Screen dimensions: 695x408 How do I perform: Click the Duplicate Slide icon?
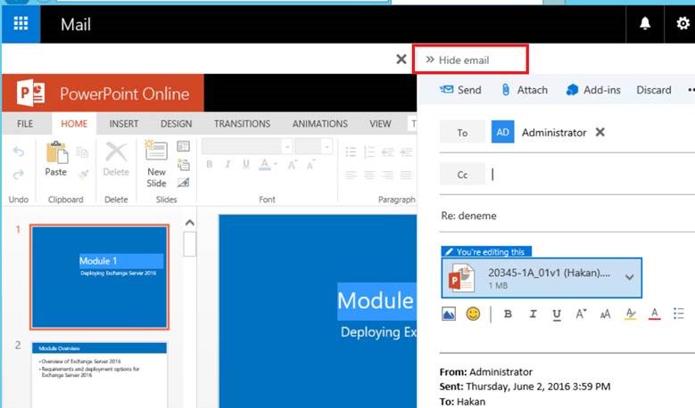pos(183,165)
